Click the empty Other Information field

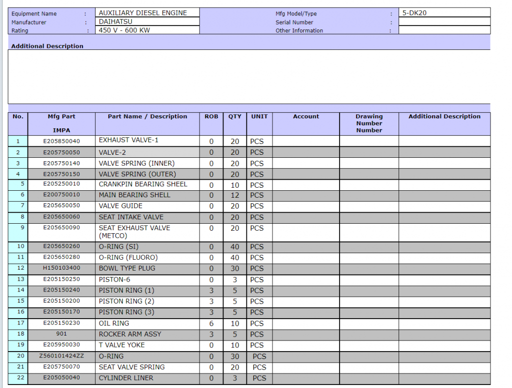(444, 30)
